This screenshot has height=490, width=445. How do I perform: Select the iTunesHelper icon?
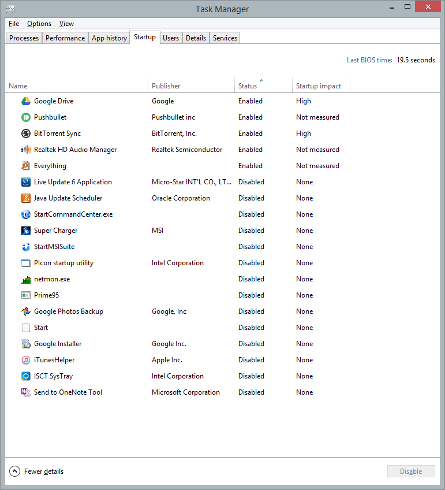[x=25, y=360]
